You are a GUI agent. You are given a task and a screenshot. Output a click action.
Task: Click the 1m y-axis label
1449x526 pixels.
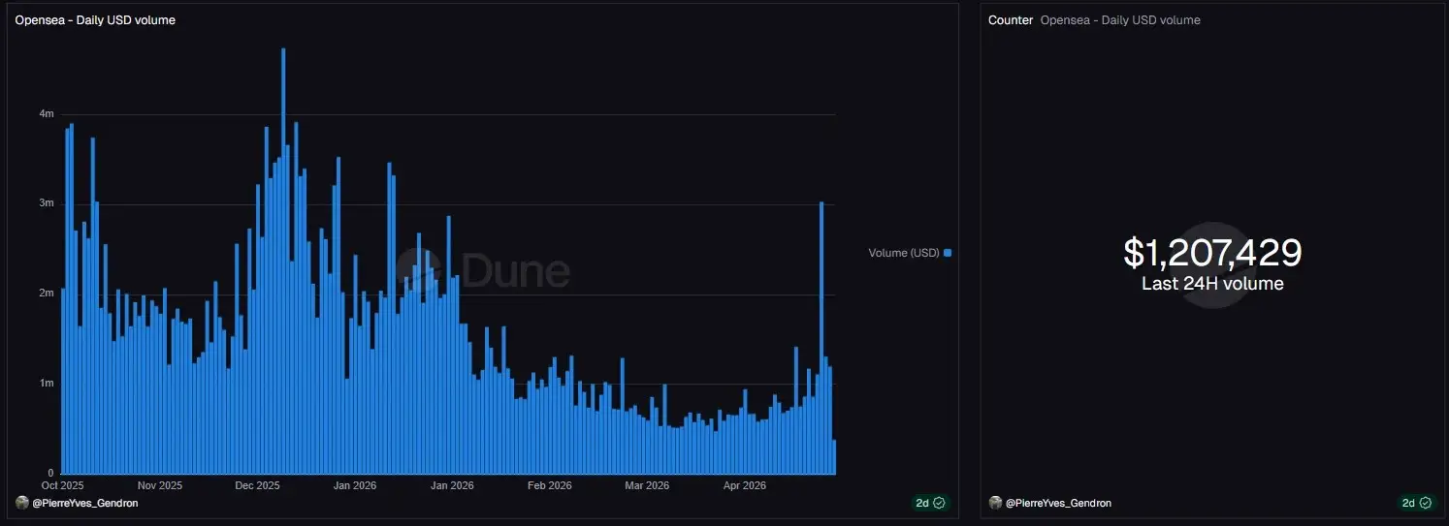click(47, 383)
